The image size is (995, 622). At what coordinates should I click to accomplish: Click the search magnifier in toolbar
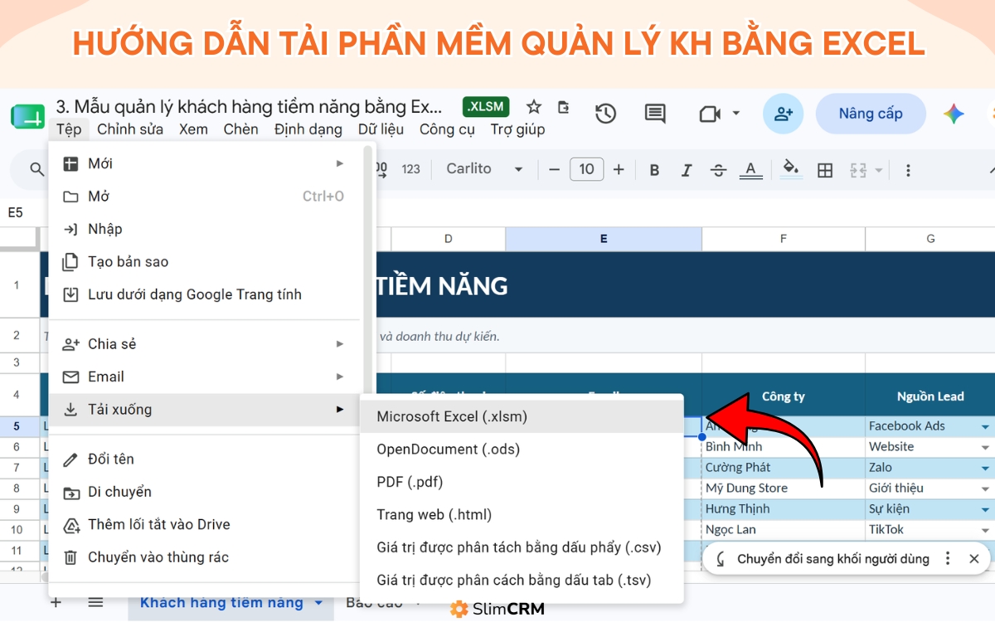point(36,169)
